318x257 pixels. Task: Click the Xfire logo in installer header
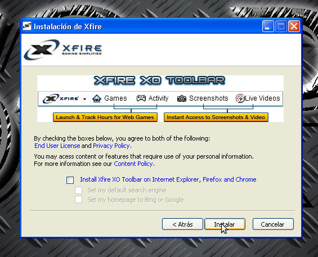(x=62, y=49)
